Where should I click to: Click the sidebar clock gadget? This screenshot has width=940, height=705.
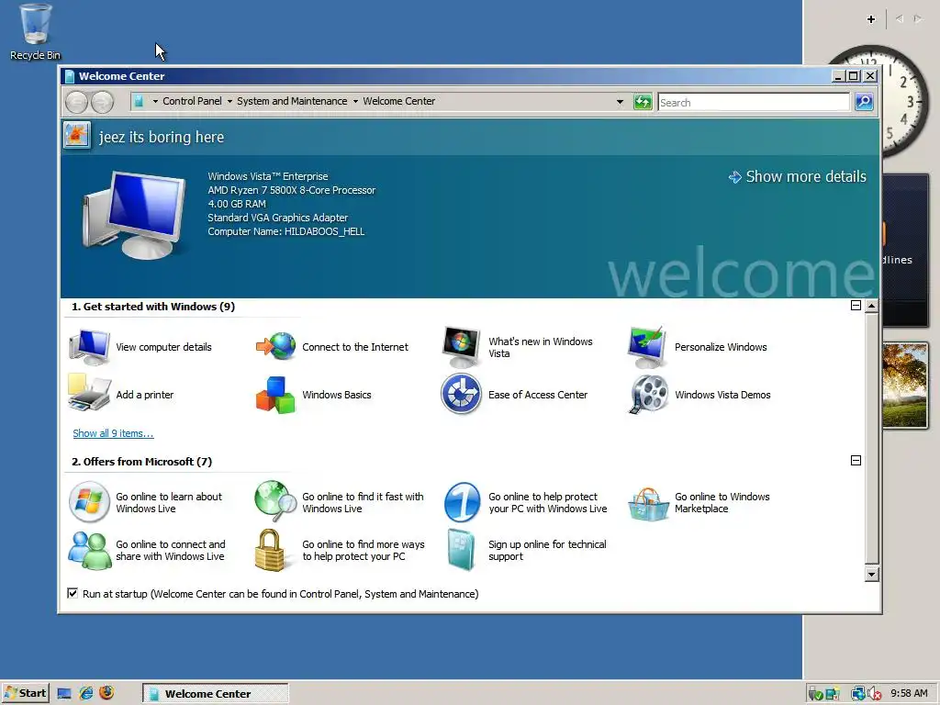[904, 102]
